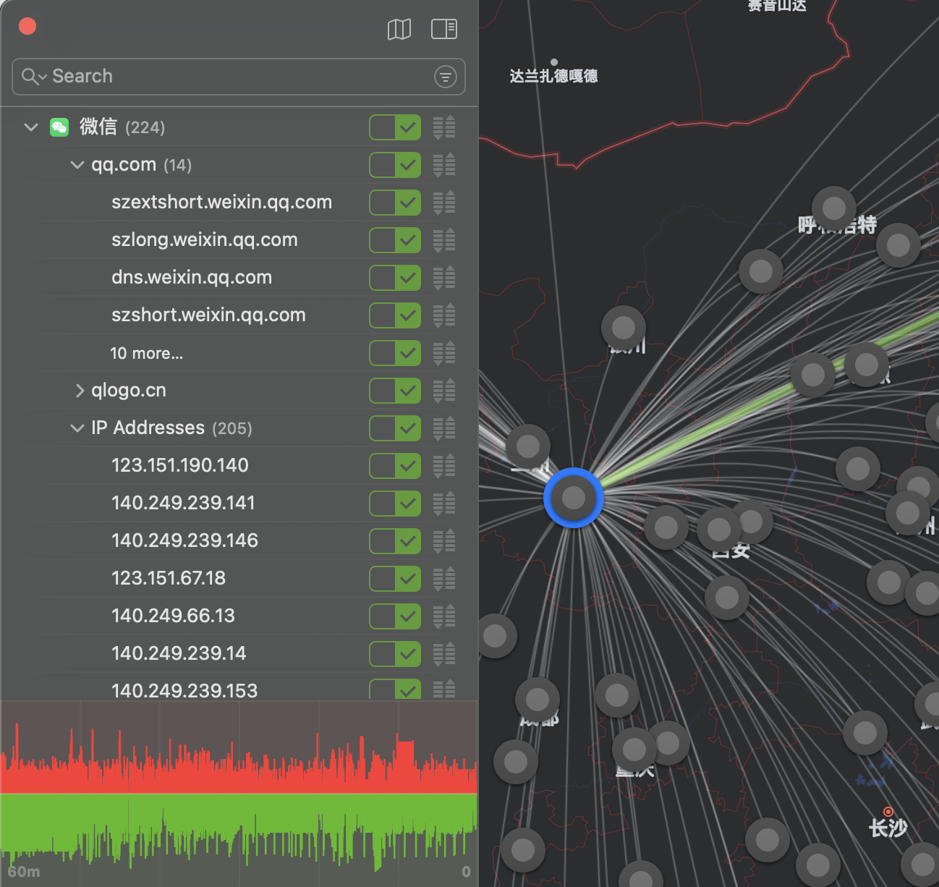Select IP address 140.249.66.13
Image resolution: width=939 pixels, height=887 pixels.
(173, 616)
